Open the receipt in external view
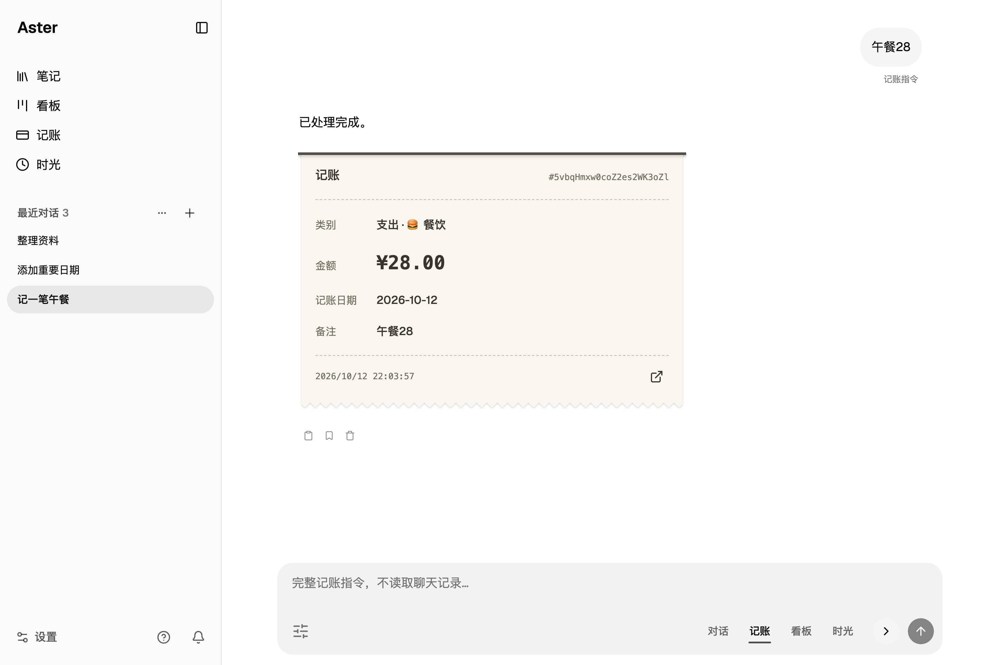 [656, 377]
